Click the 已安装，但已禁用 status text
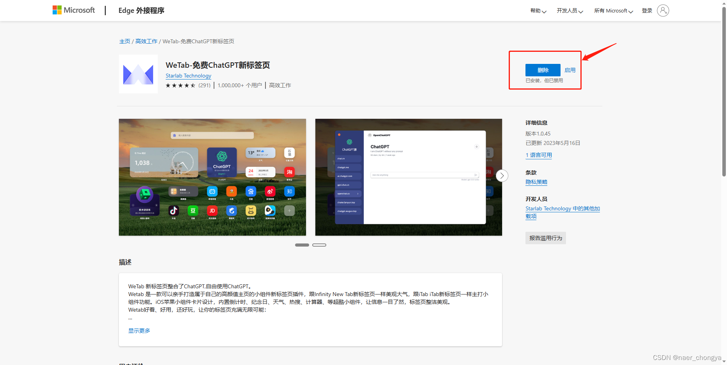 (544, 81)
